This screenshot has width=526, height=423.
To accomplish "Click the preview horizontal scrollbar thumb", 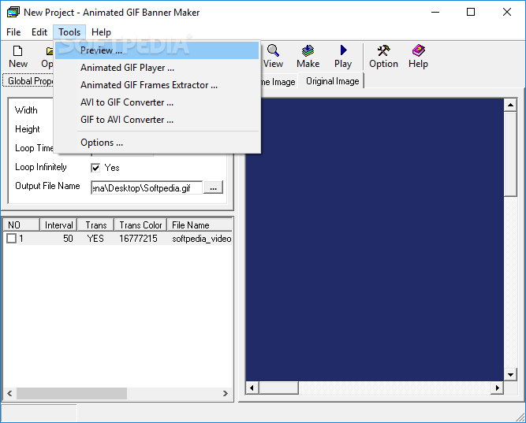I will click(278, 388).
